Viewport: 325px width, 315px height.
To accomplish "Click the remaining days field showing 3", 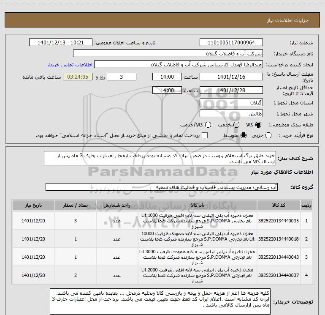I will 122,77.
